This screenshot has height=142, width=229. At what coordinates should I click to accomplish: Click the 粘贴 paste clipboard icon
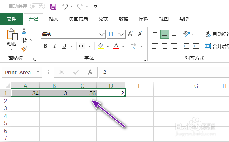pyautogui.click(x=12, y=34)
